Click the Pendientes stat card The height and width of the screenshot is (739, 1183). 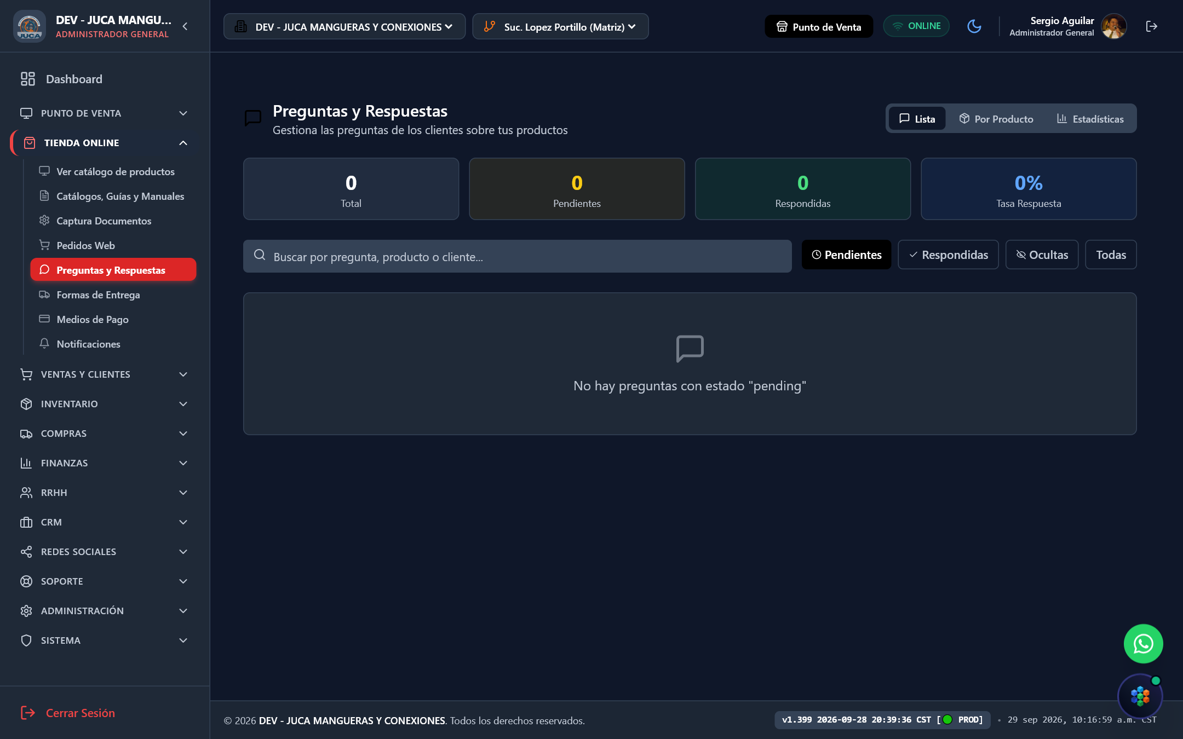coord(577,189)
